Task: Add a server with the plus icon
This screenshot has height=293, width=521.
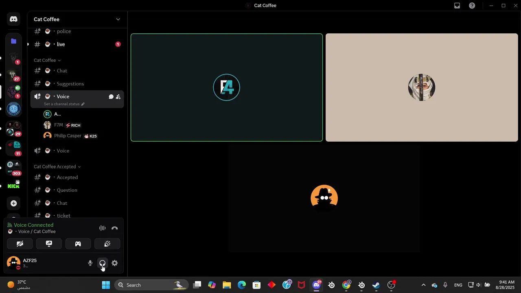Action: click(x=13, y=203)
